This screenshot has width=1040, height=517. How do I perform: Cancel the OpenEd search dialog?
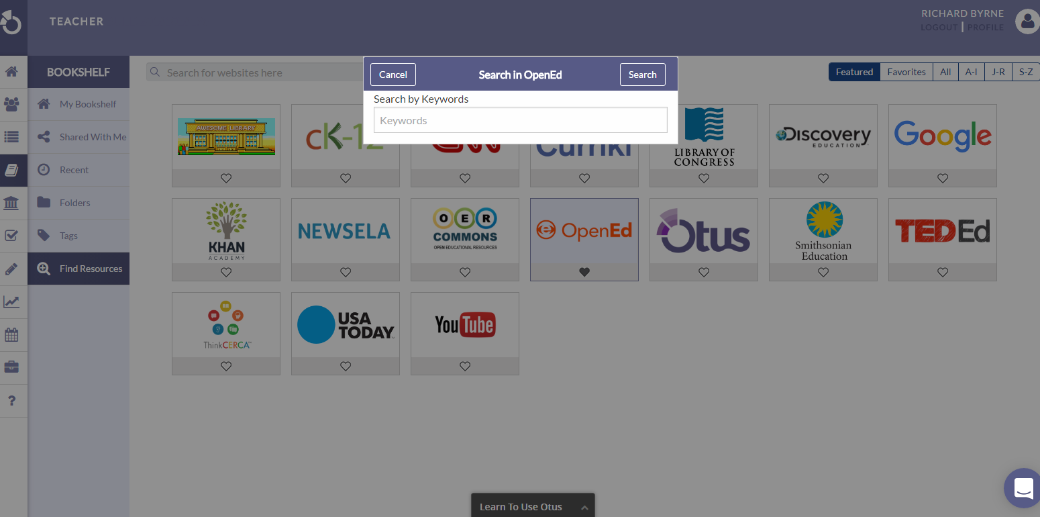click(393, 75)
